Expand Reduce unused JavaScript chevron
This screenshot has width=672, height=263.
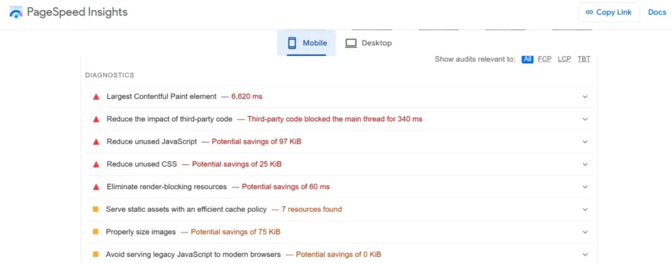585,142
